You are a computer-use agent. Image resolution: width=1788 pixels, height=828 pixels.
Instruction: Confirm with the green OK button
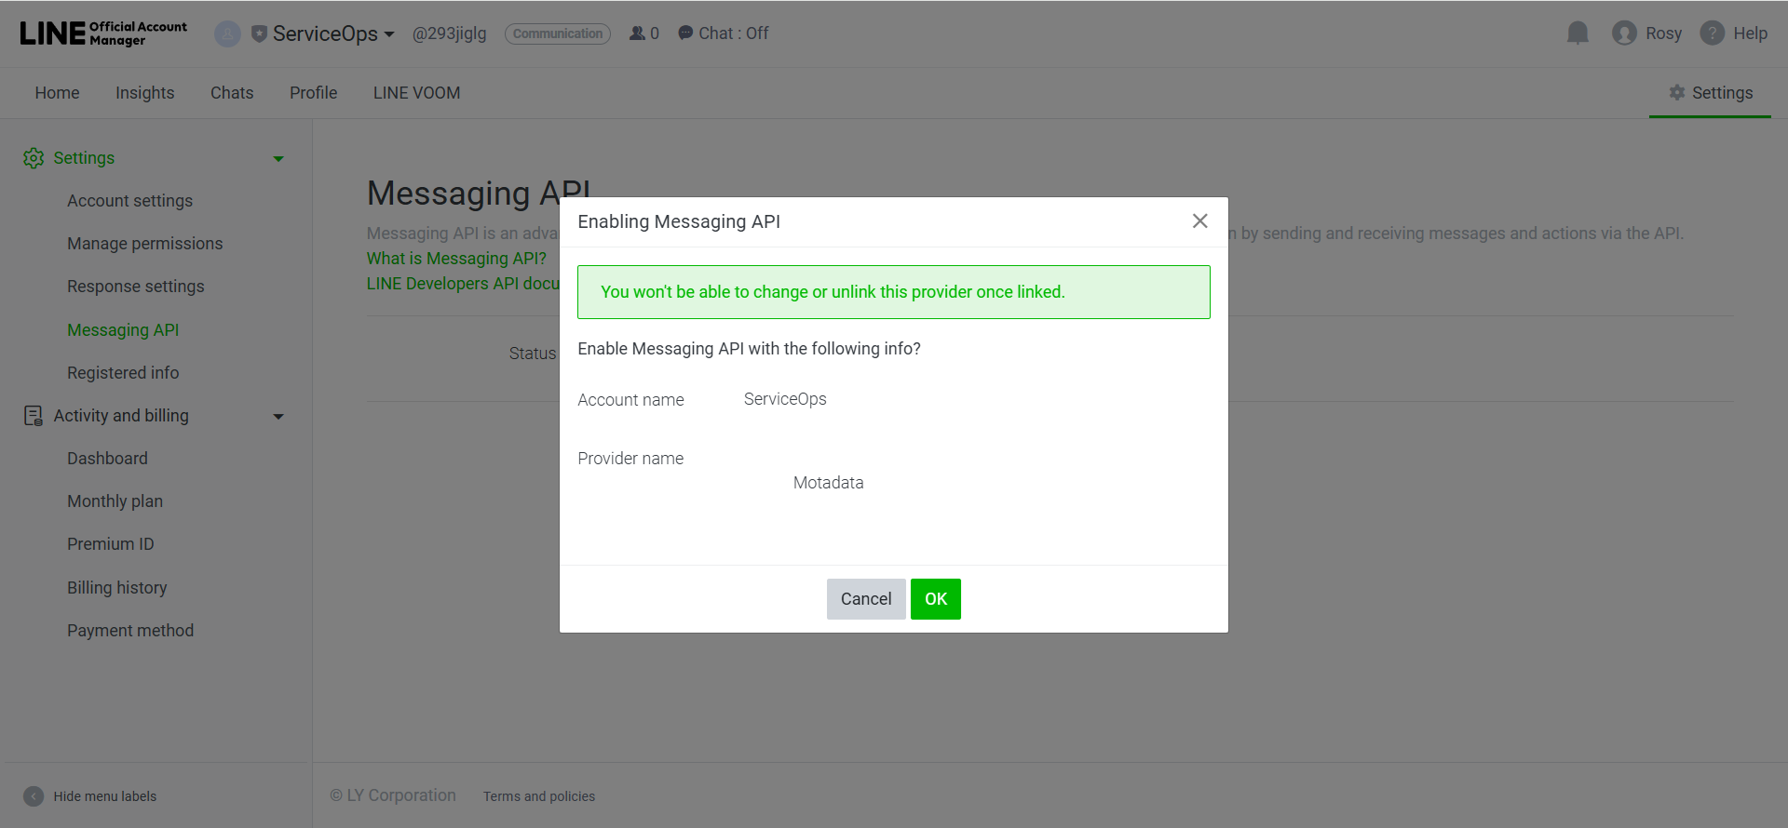click(935, 599)
